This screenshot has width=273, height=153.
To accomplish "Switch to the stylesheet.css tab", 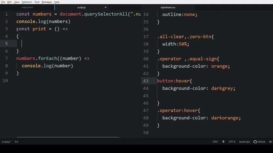I will (168, 8).
